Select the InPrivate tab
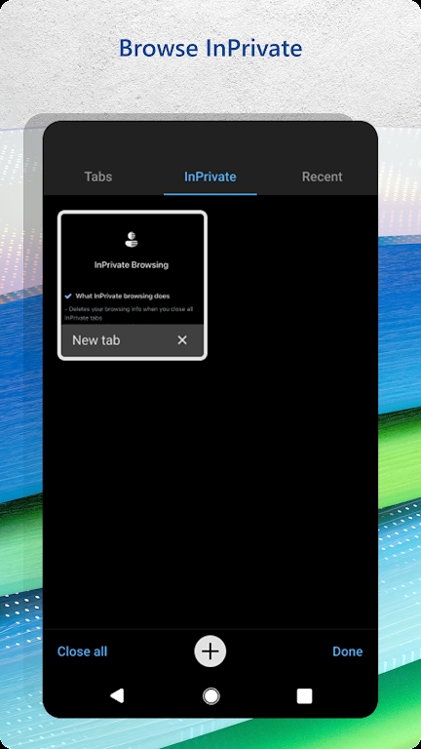 [210, 177]
